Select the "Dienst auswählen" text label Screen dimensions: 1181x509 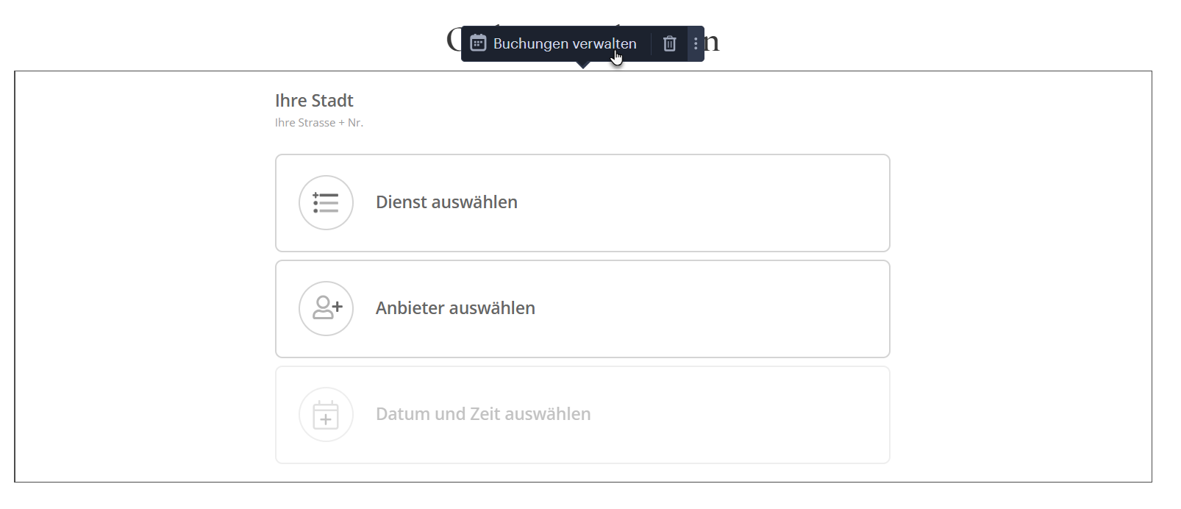click(x=446, y=202)
